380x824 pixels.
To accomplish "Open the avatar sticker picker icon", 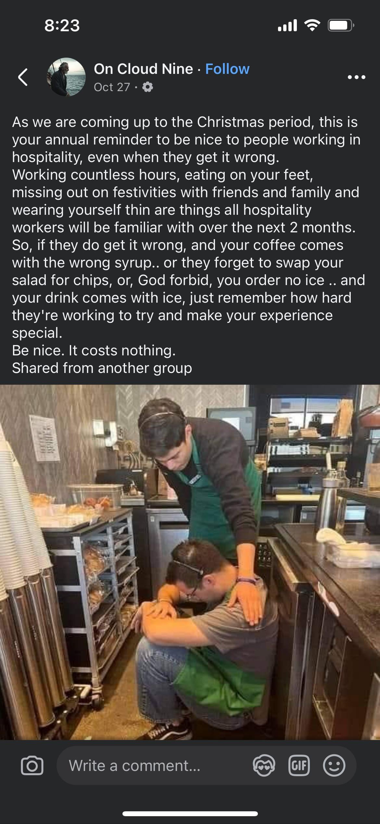I will point(264,765).
